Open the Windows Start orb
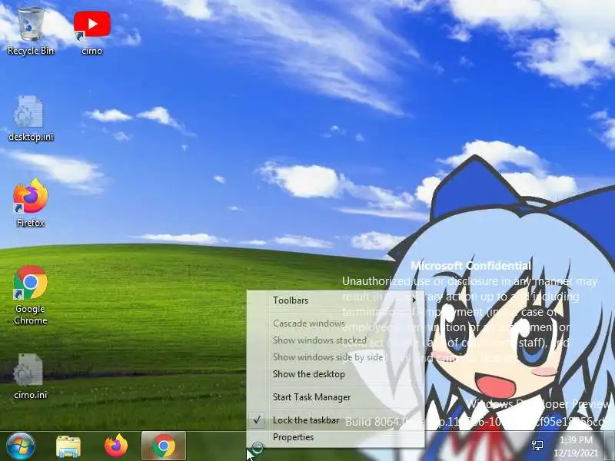This screenshot has height=461, width=615. [21, 446]
